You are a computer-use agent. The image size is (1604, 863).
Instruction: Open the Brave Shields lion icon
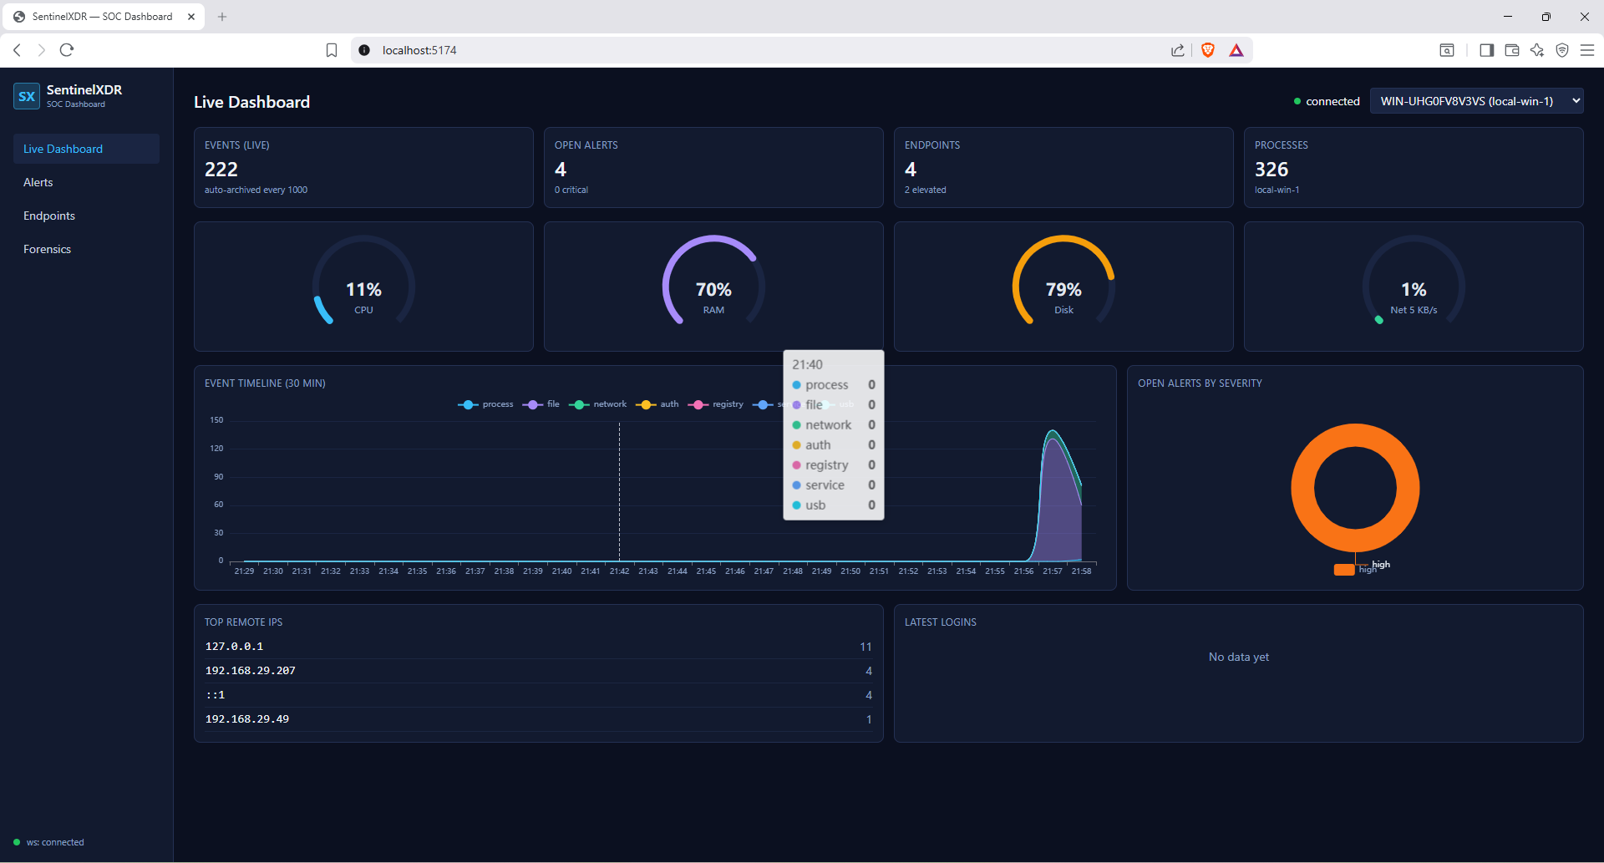coord(1207,50)
